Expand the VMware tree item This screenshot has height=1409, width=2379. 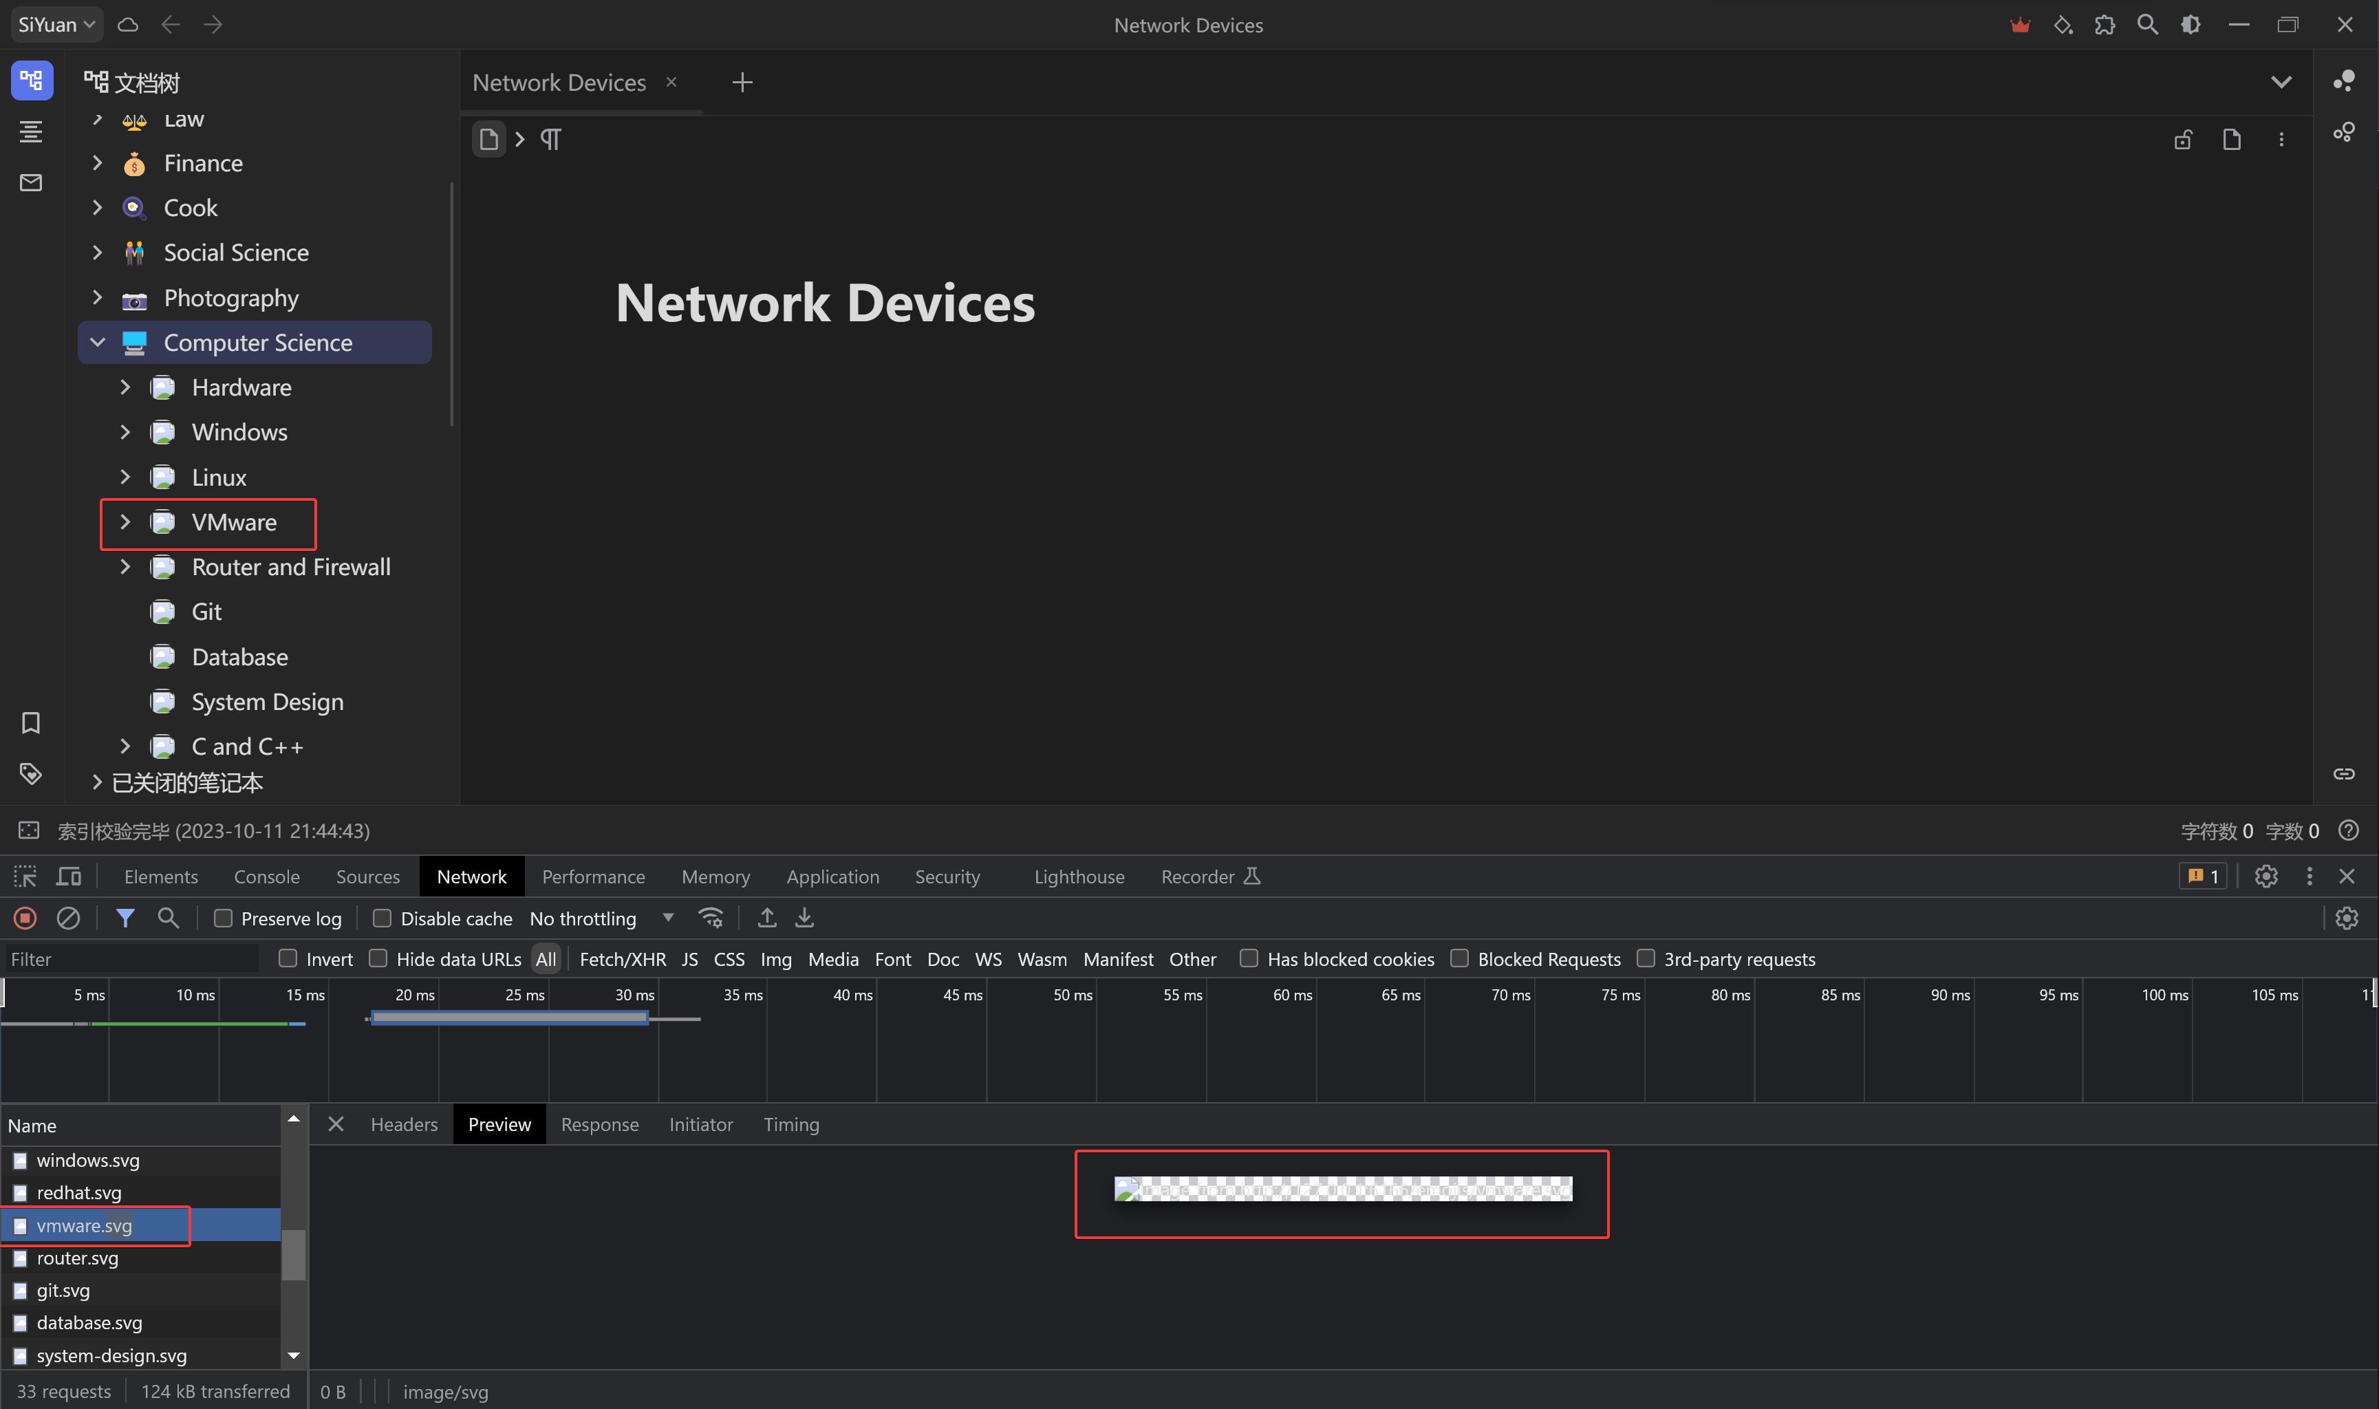click(125, 522)
